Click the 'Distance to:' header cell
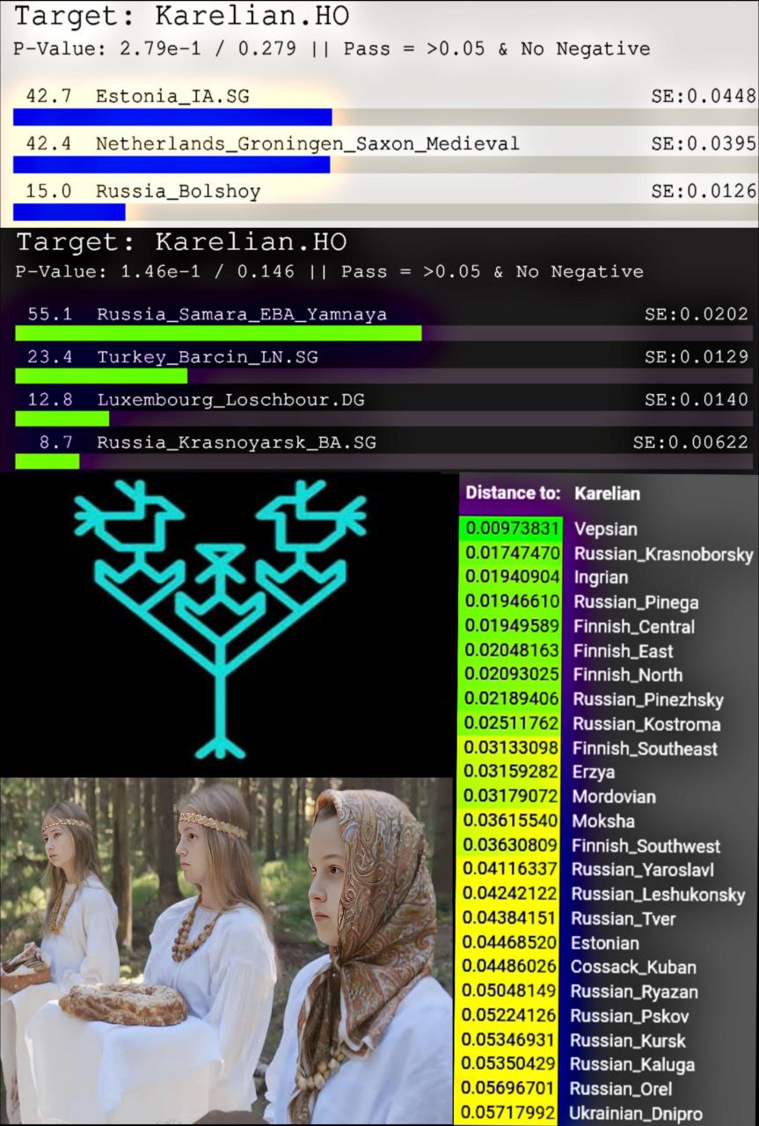Screen dimensions: 759x1126 [x=513, y=494]
